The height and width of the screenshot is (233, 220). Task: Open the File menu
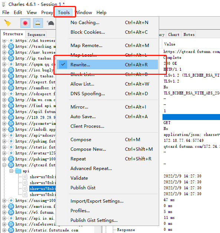[x=6, y=13]
